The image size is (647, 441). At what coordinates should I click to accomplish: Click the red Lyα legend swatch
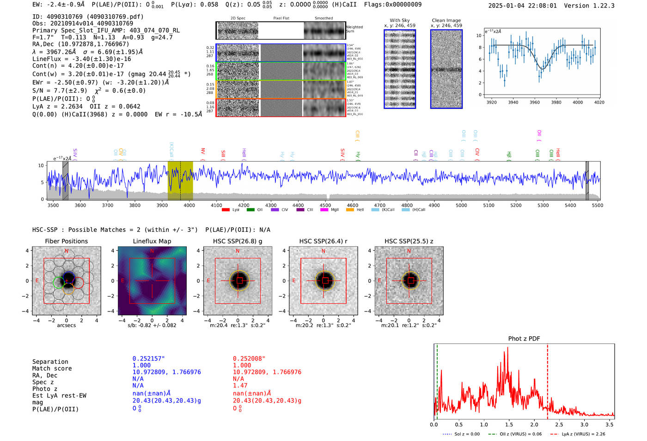(226, 210)
